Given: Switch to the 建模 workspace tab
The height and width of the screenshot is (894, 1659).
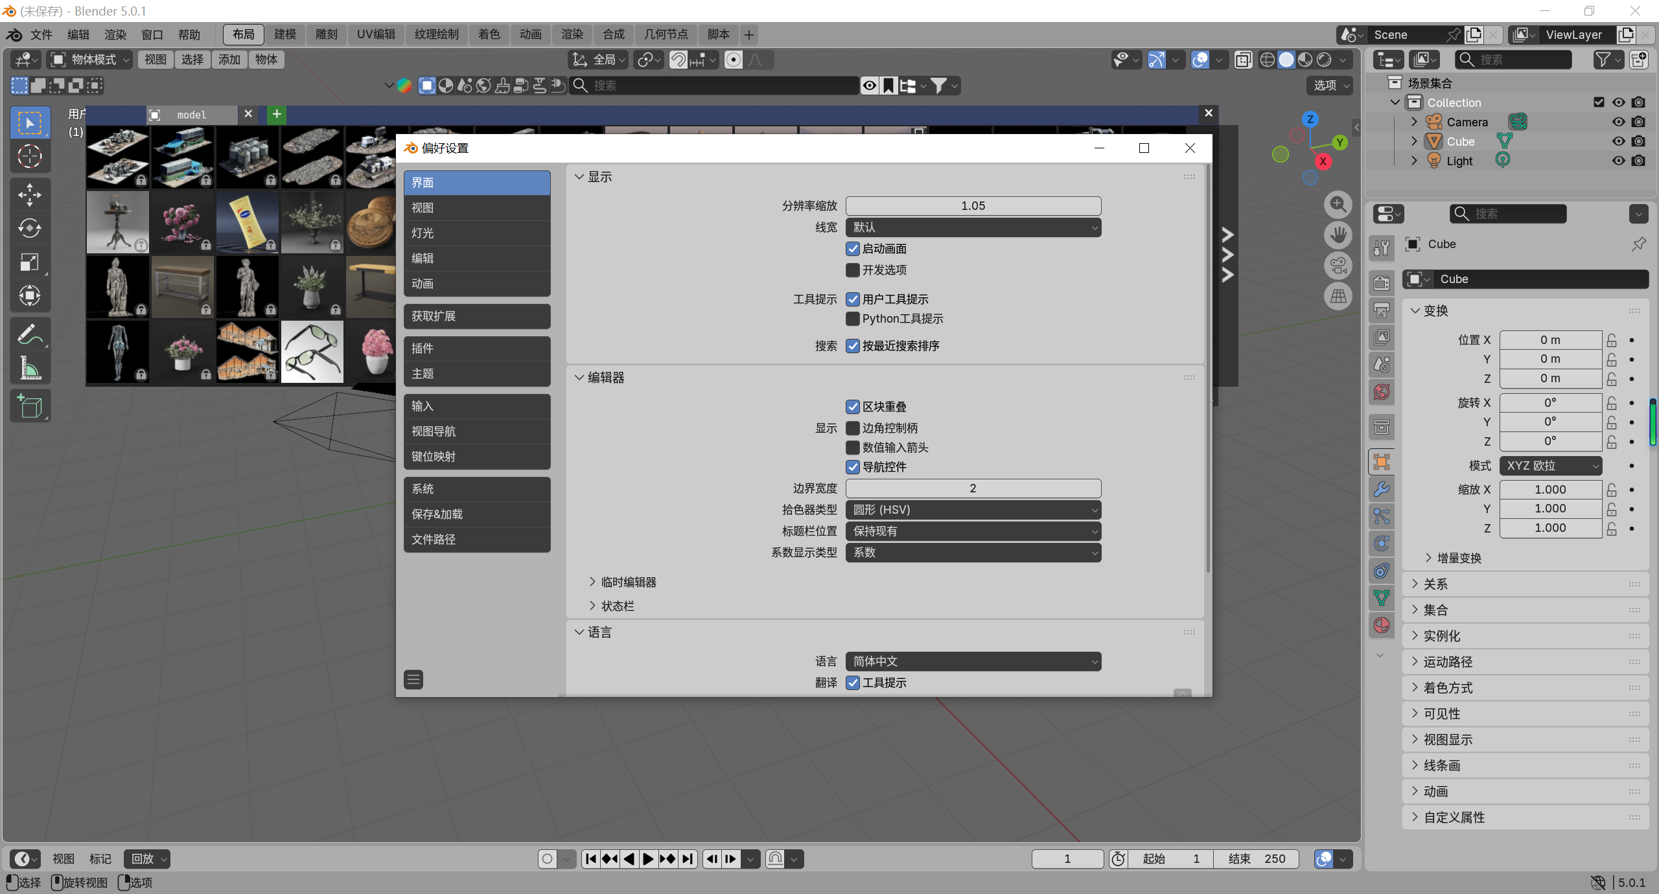Looking at the screenshot, I should click(285, 34).
